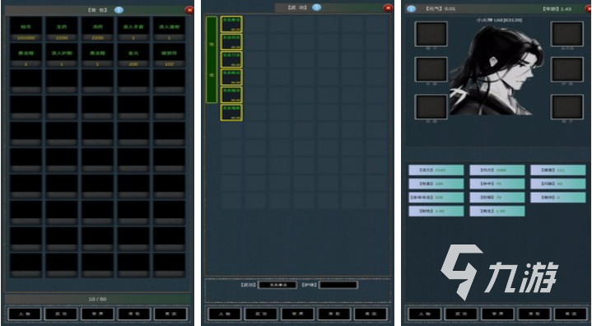The width and height of the screenshot is (592, 326).
Task: Click the top-right empty equipment slot beside portrait
Action: 566,34
